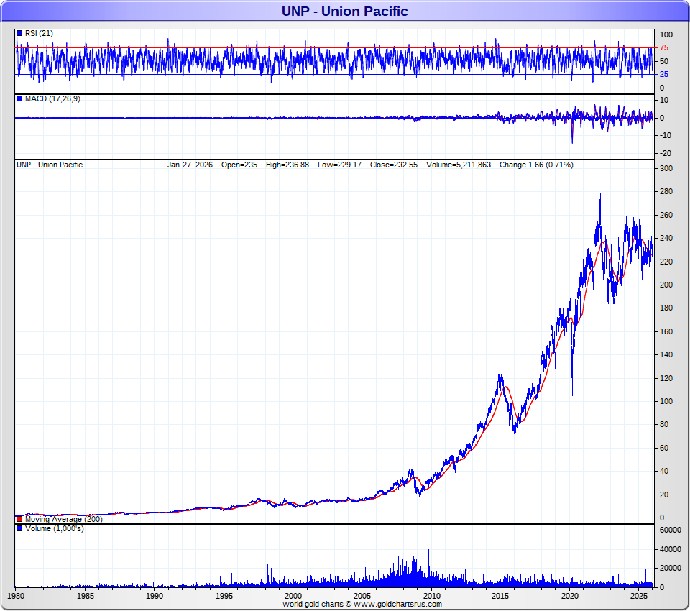690x611 pixels.
Task: Click the 'Jan-27 2026' date text
Action: pyautogui.click(x=190, y=165)
